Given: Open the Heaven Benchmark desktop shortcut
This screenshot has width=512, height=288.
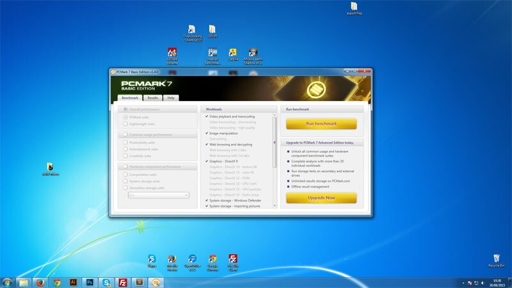Looking at the screenshot, I should [x=212, y=56].
